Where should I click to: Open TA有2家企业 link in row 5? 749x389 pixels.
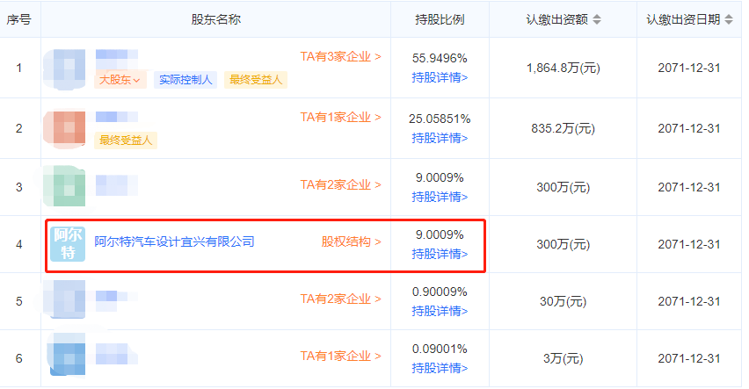click(341, 299)
